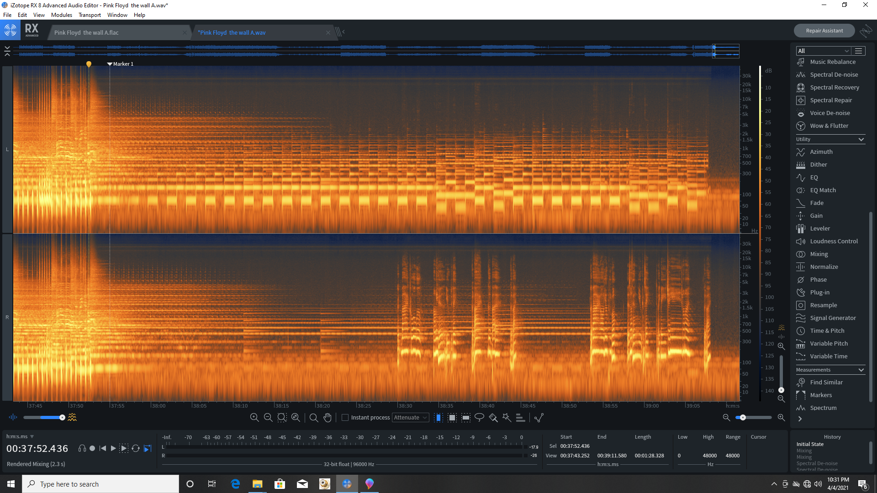Open Spectral De-noise module
This screenshot has height=493, width=877.
827,75
